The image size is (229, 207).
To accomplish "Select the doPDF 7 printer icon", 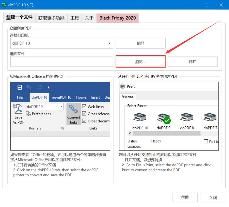I will 210,117.
